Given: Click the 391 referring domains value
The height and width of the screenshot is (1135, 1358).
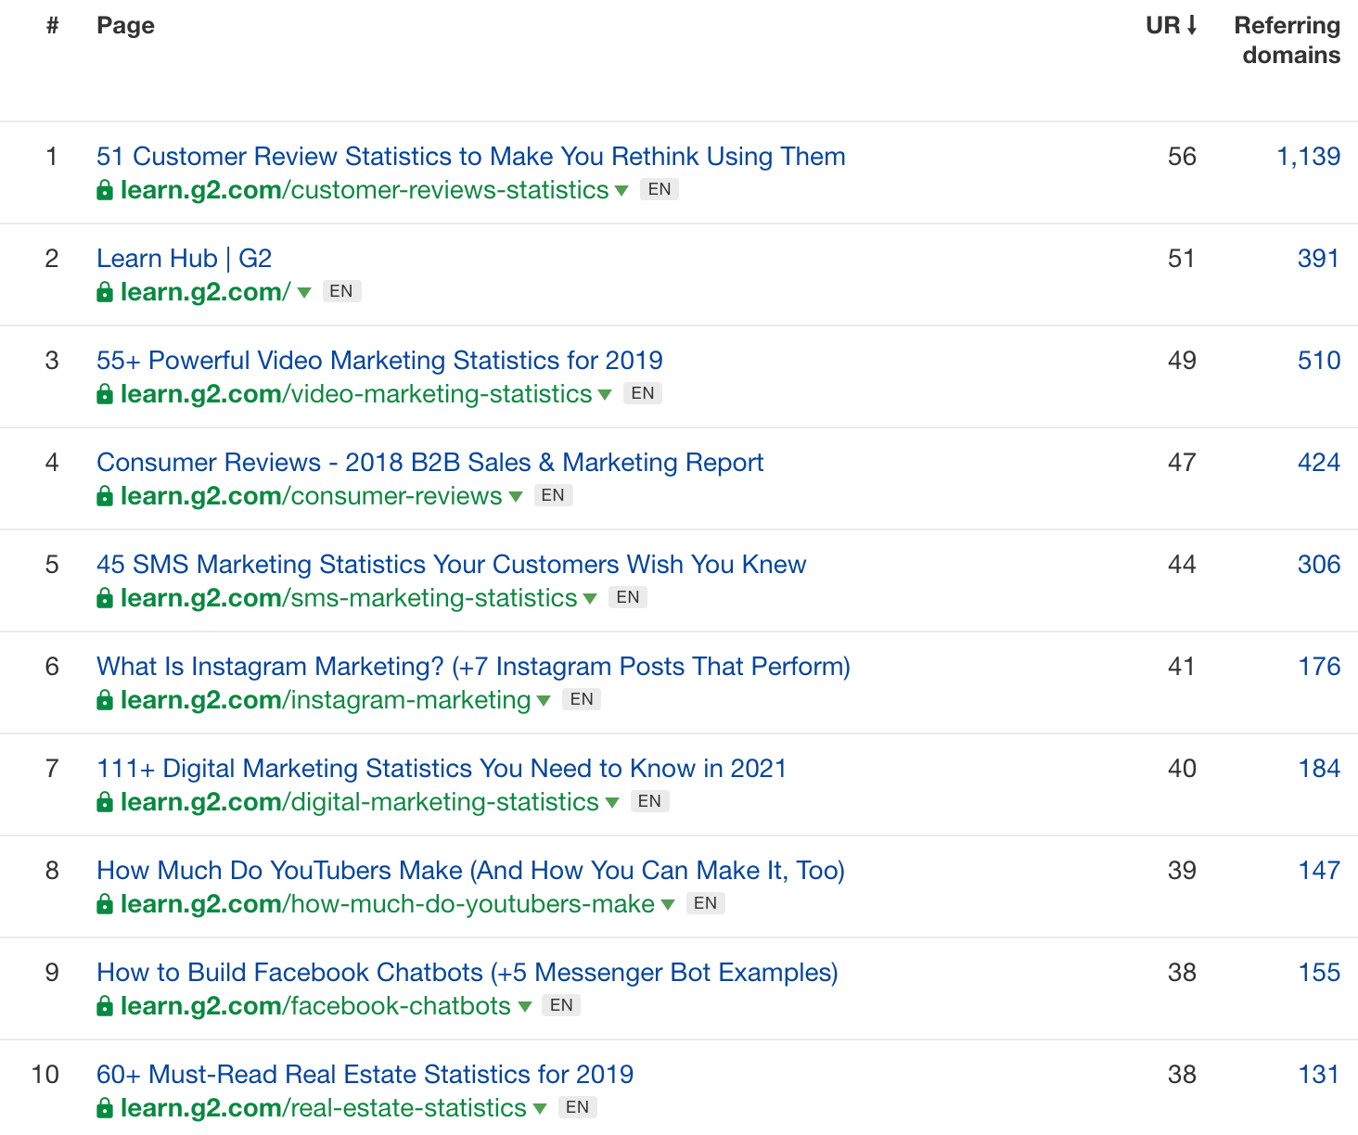Looking at the screenshot, I should point(1318,258).
